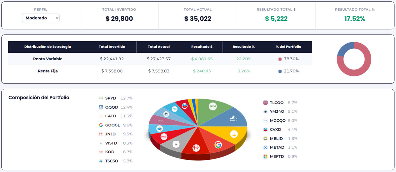Click the YM34O legend icon

tap(265, 112)
